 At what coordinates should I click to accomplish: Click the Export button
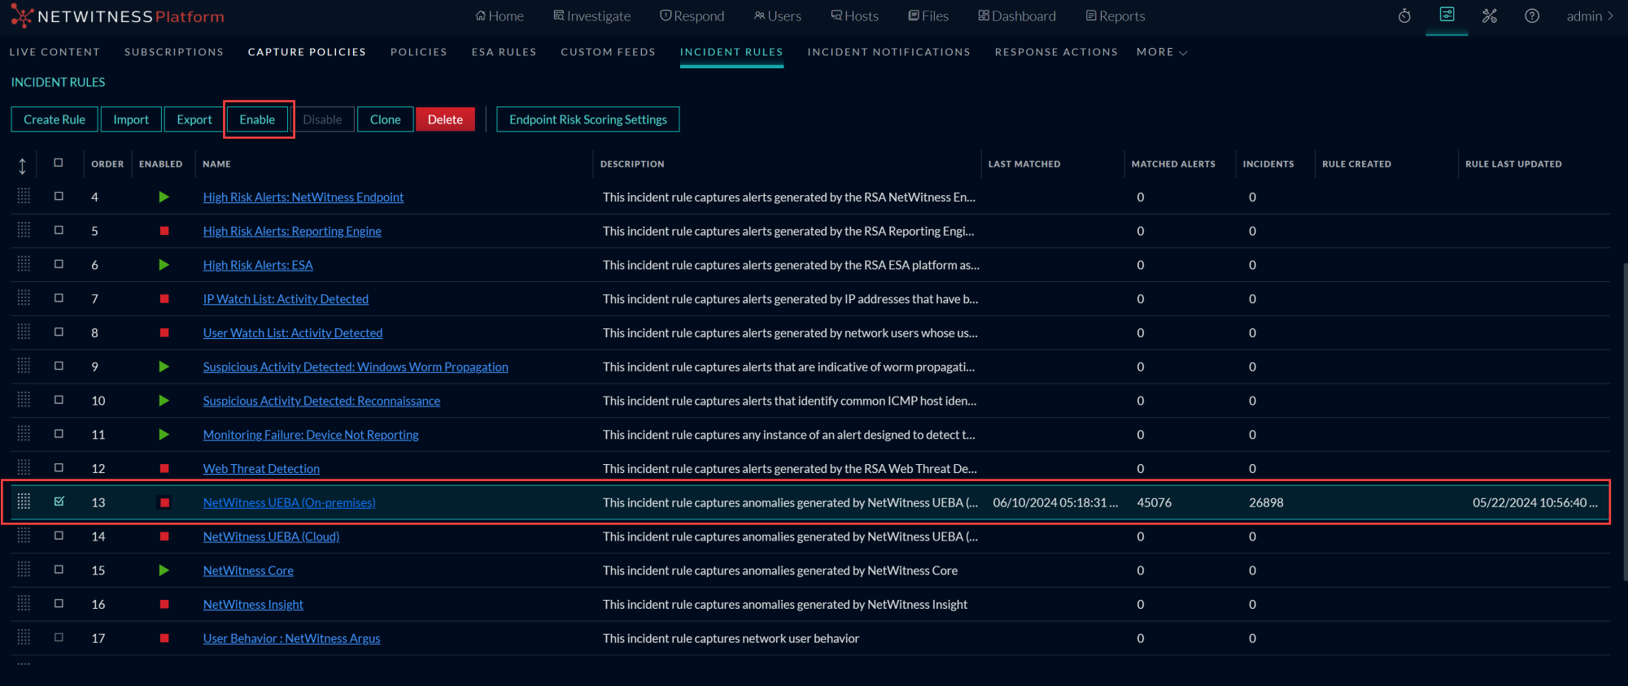click(x=194, y=119)
